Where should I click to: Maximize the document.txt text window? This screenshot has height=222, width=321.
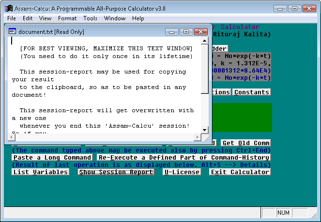186,32
